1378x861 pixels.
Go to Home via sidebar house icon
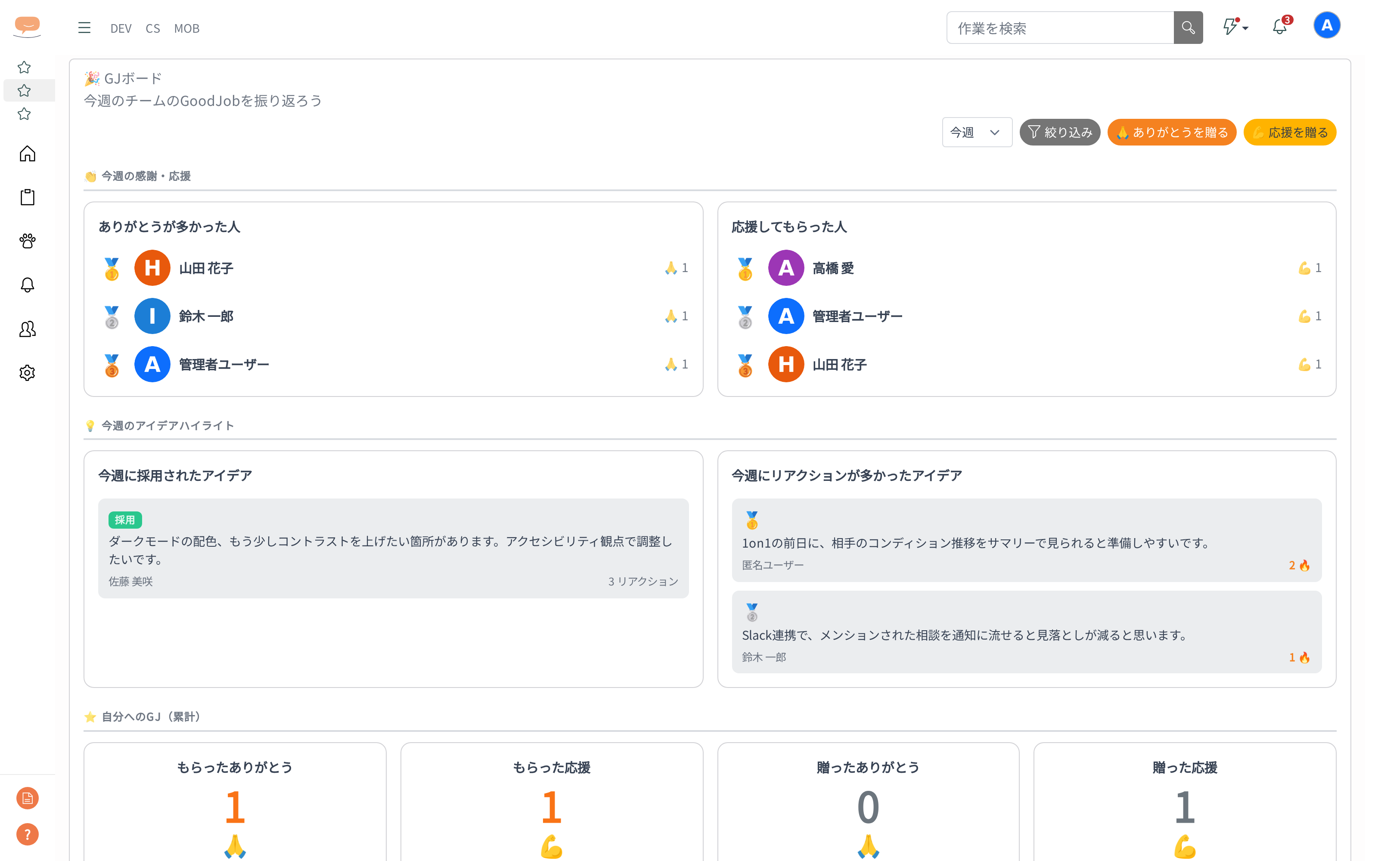pos(27,154)
